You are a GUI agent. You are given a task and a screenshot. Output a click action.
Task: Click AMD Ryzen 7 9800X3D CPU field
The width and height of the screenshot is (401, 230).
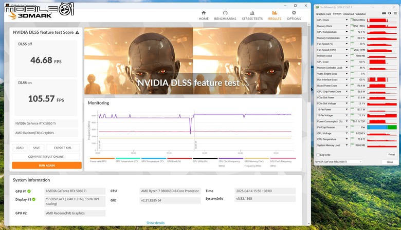coord(170,191)
